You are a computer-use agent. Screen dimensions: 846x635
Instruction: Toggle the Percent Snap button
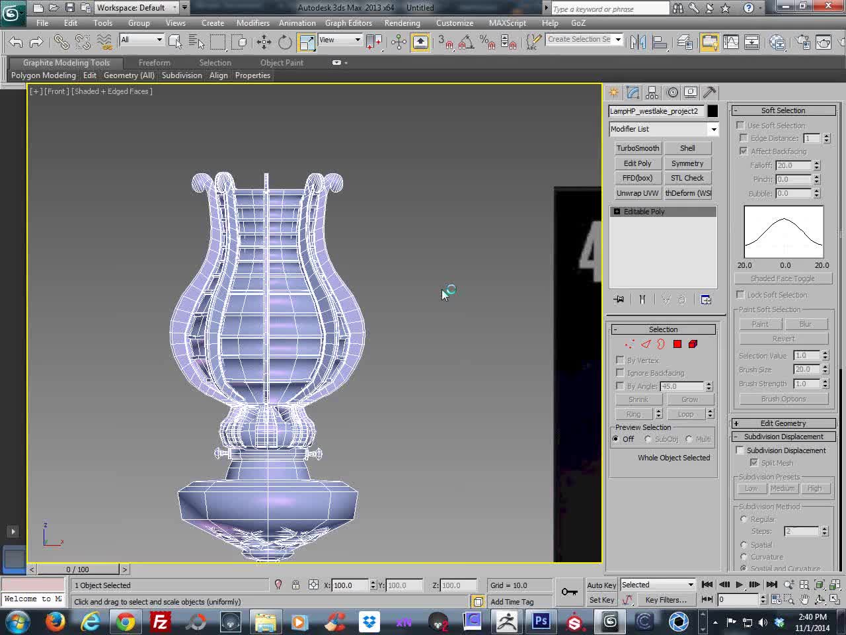(x=488, y=42)
